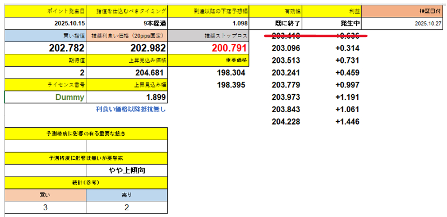Image resolution: width=447 pixels, height=217 pixels.
Task: Select the ポイント発生日 header cell
Action: coord(45,11)
